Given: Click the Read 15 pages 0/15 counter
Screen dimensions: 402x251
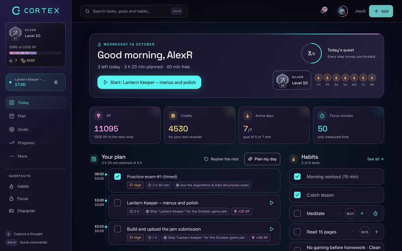Looking at the screenshot, I should pos(365,232).
